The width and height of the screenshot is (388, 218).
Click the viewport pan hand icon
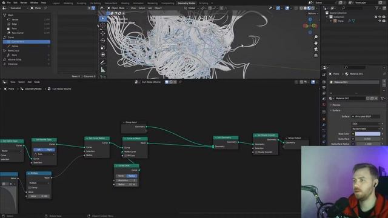(316, 43)
